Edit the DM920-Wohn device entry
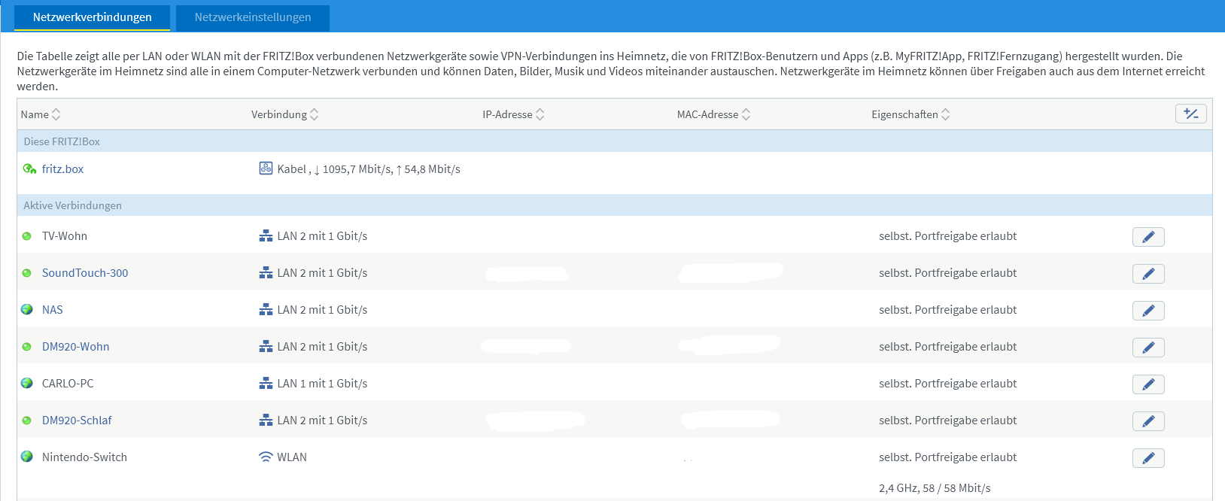1225x501 pixels. tap(1148, 348)
